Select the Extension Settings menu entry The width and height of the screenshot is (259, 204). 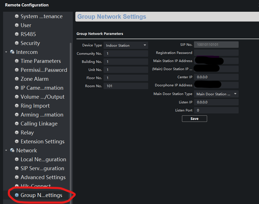click(42, 142)
